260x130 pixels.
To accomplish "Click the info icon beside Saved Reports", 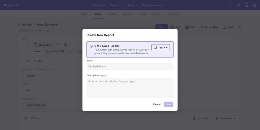I will tap(91, 46).
